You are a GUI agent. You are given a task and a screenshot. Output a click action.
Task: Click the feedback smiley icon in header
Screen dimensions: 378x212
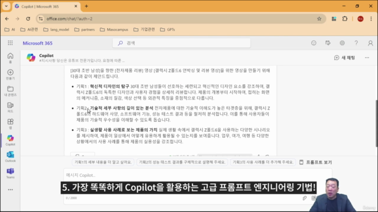[314, 43]
